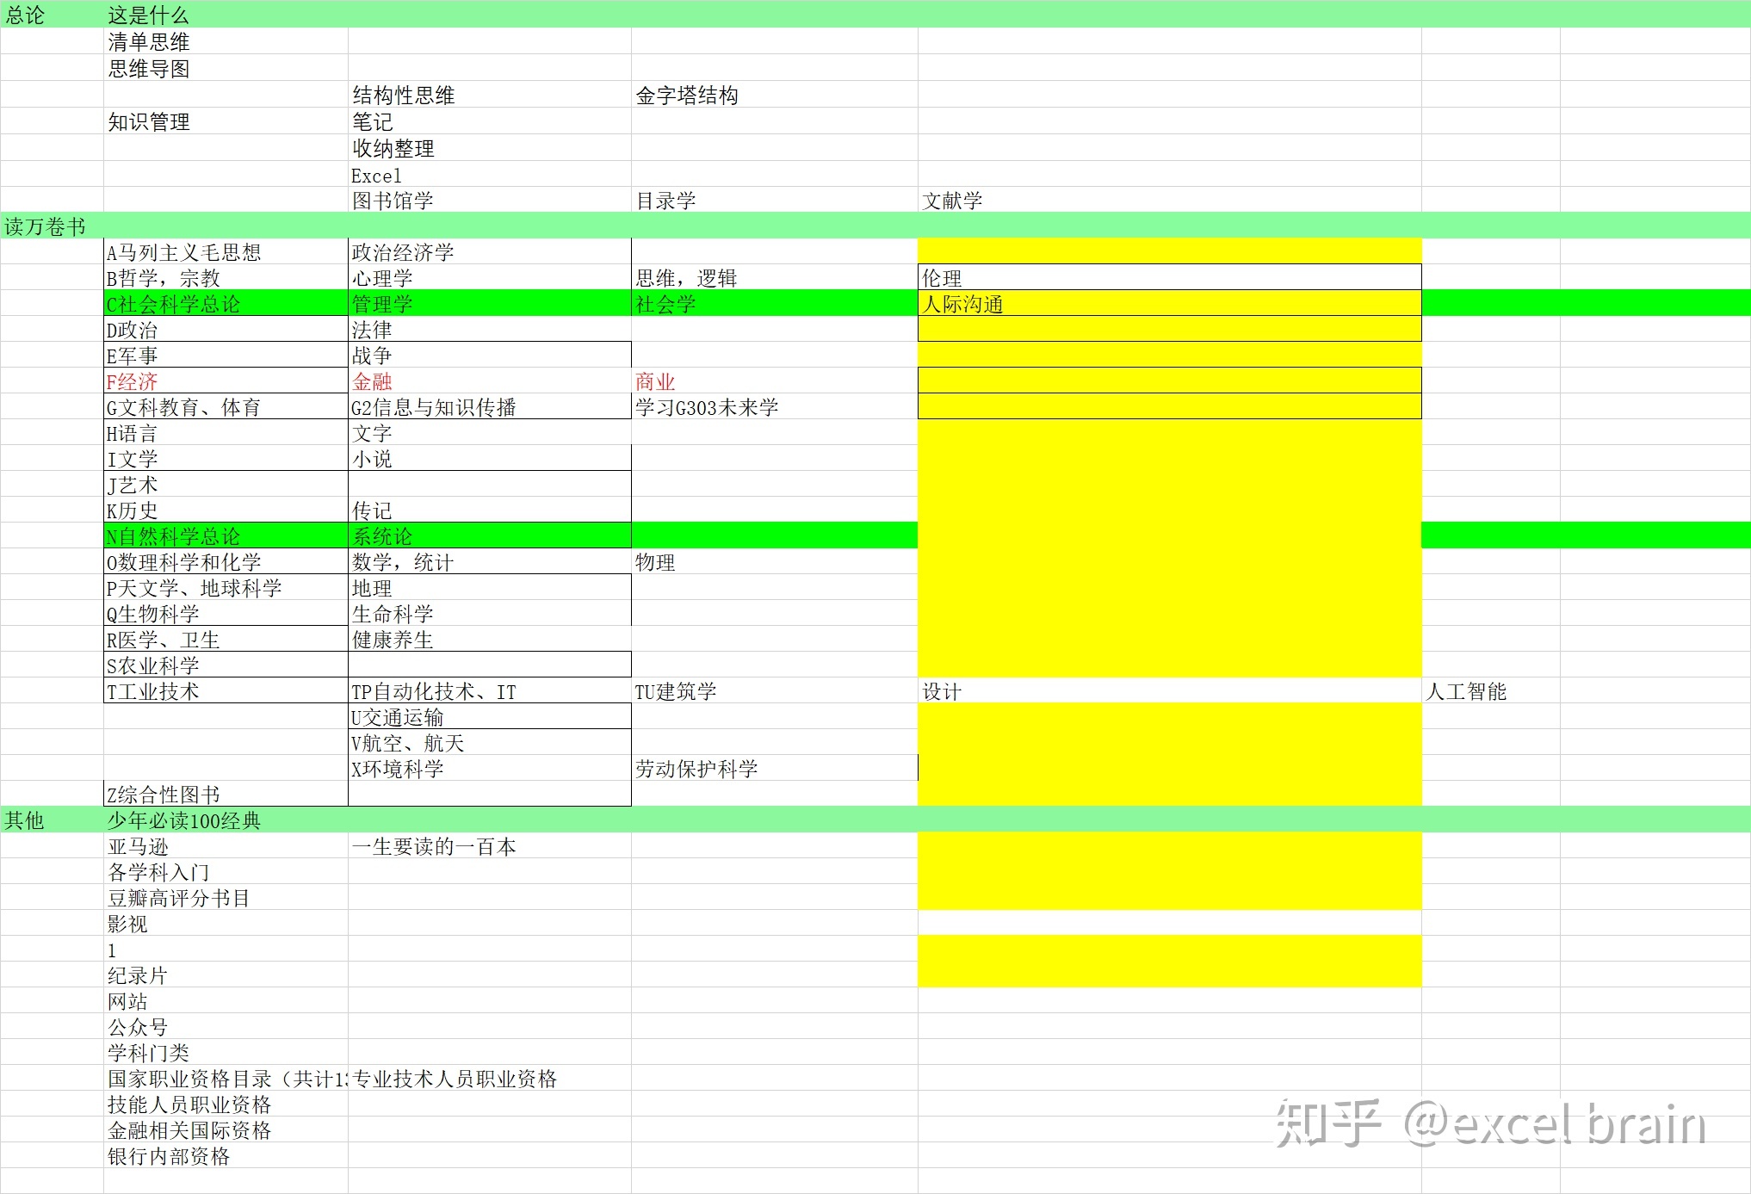This screenshot has width=1751, height=1194.
Task: Click the 专业技术人员职业资格 cell
Action: [454, 1079]
